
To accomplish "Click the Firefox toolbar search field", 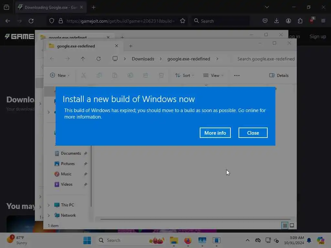I will pyautogui.click(x=220, y=21).
